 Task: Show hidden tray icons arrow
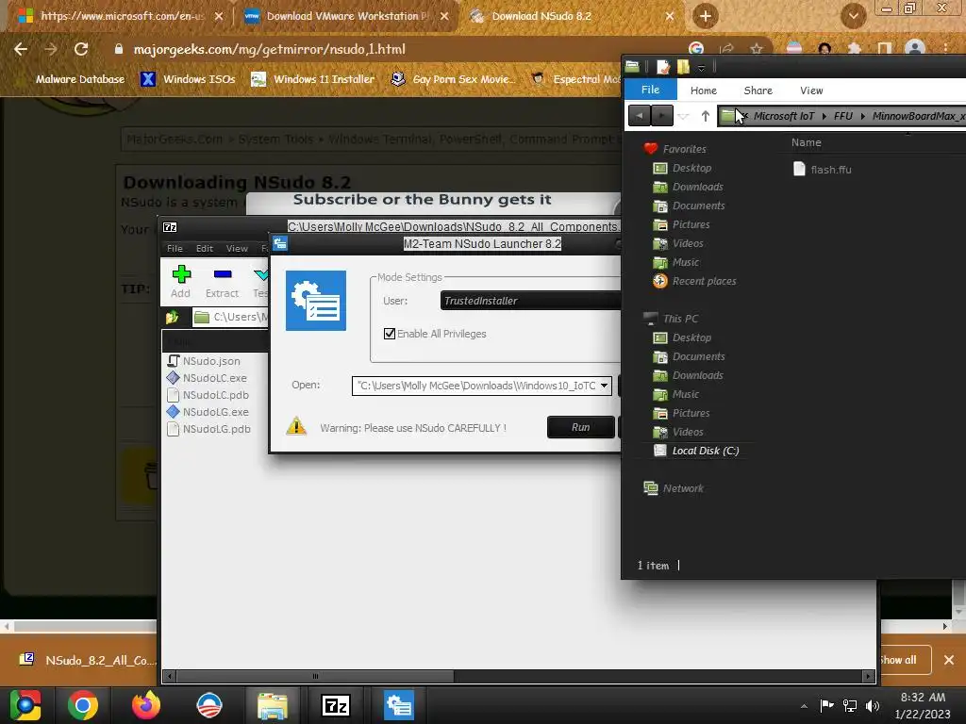(x=804, y=706)
